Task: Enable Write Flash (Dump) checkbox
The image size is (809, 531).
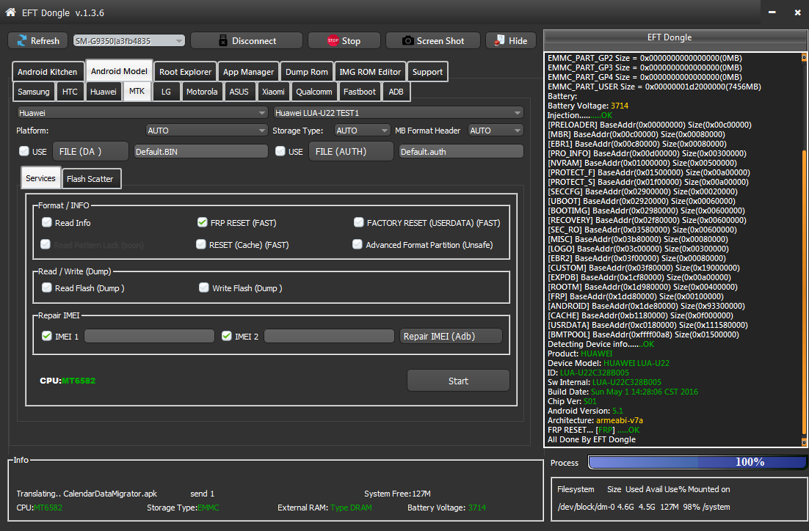Action: click(204, 288)
